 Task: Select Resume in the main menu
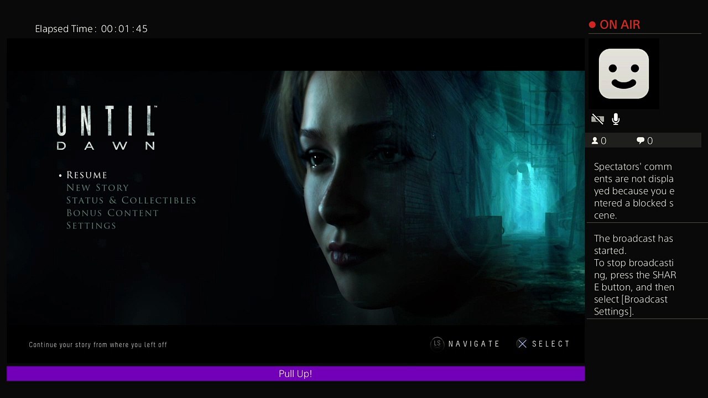tap(87, 175)
